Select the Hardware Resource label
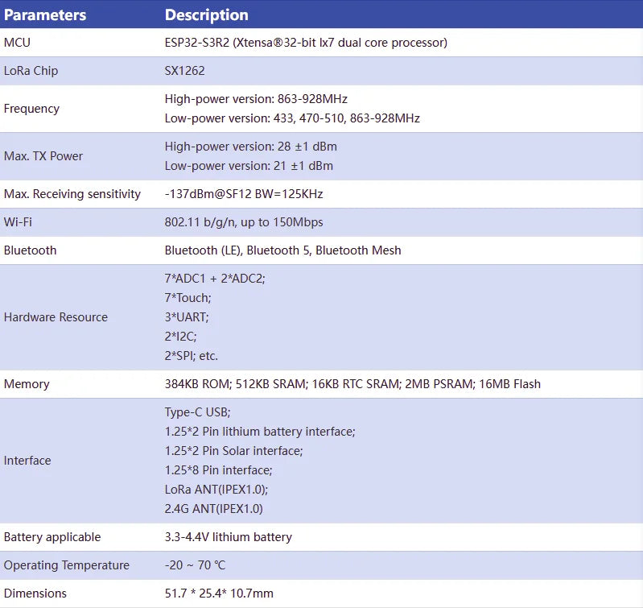This screenshot has width=643, height=608. click(x=56, y=317)
